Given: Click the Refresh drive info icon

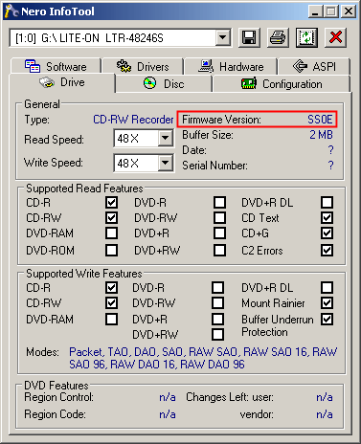Looking at the screenshot, I should click(x=306, y=37).
